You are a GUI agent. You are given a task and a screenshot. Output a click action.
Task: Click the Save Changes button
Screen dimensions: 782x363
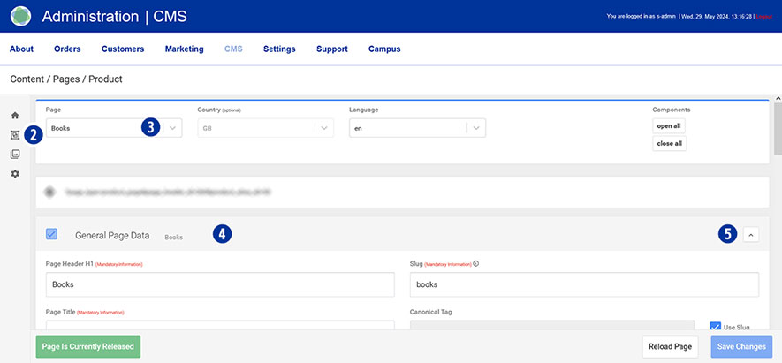[x=741, y=346]
